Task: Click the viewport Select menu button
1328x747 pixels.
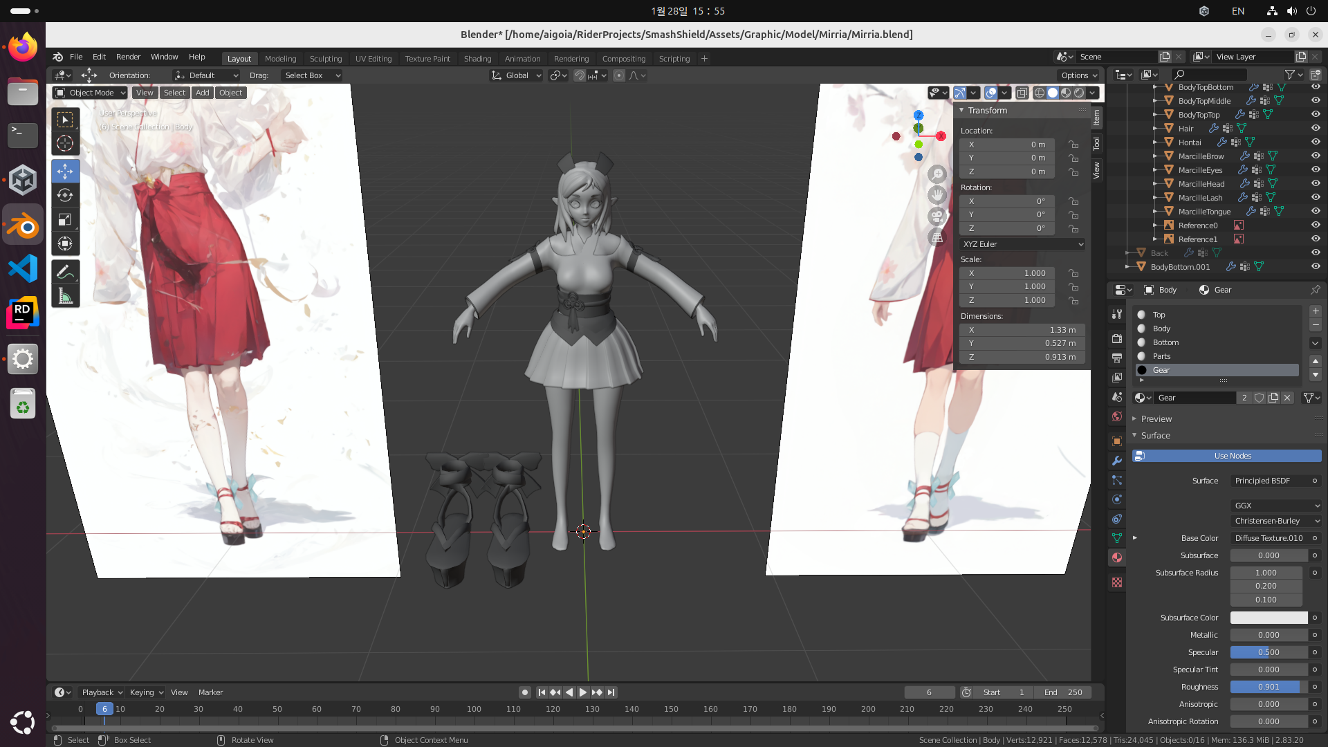Action: pos(174,93)
